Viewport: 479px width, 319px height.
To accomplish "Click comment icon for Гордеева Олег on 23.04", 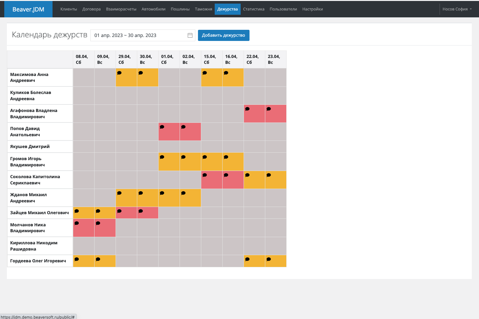I will tap(269, 259).
